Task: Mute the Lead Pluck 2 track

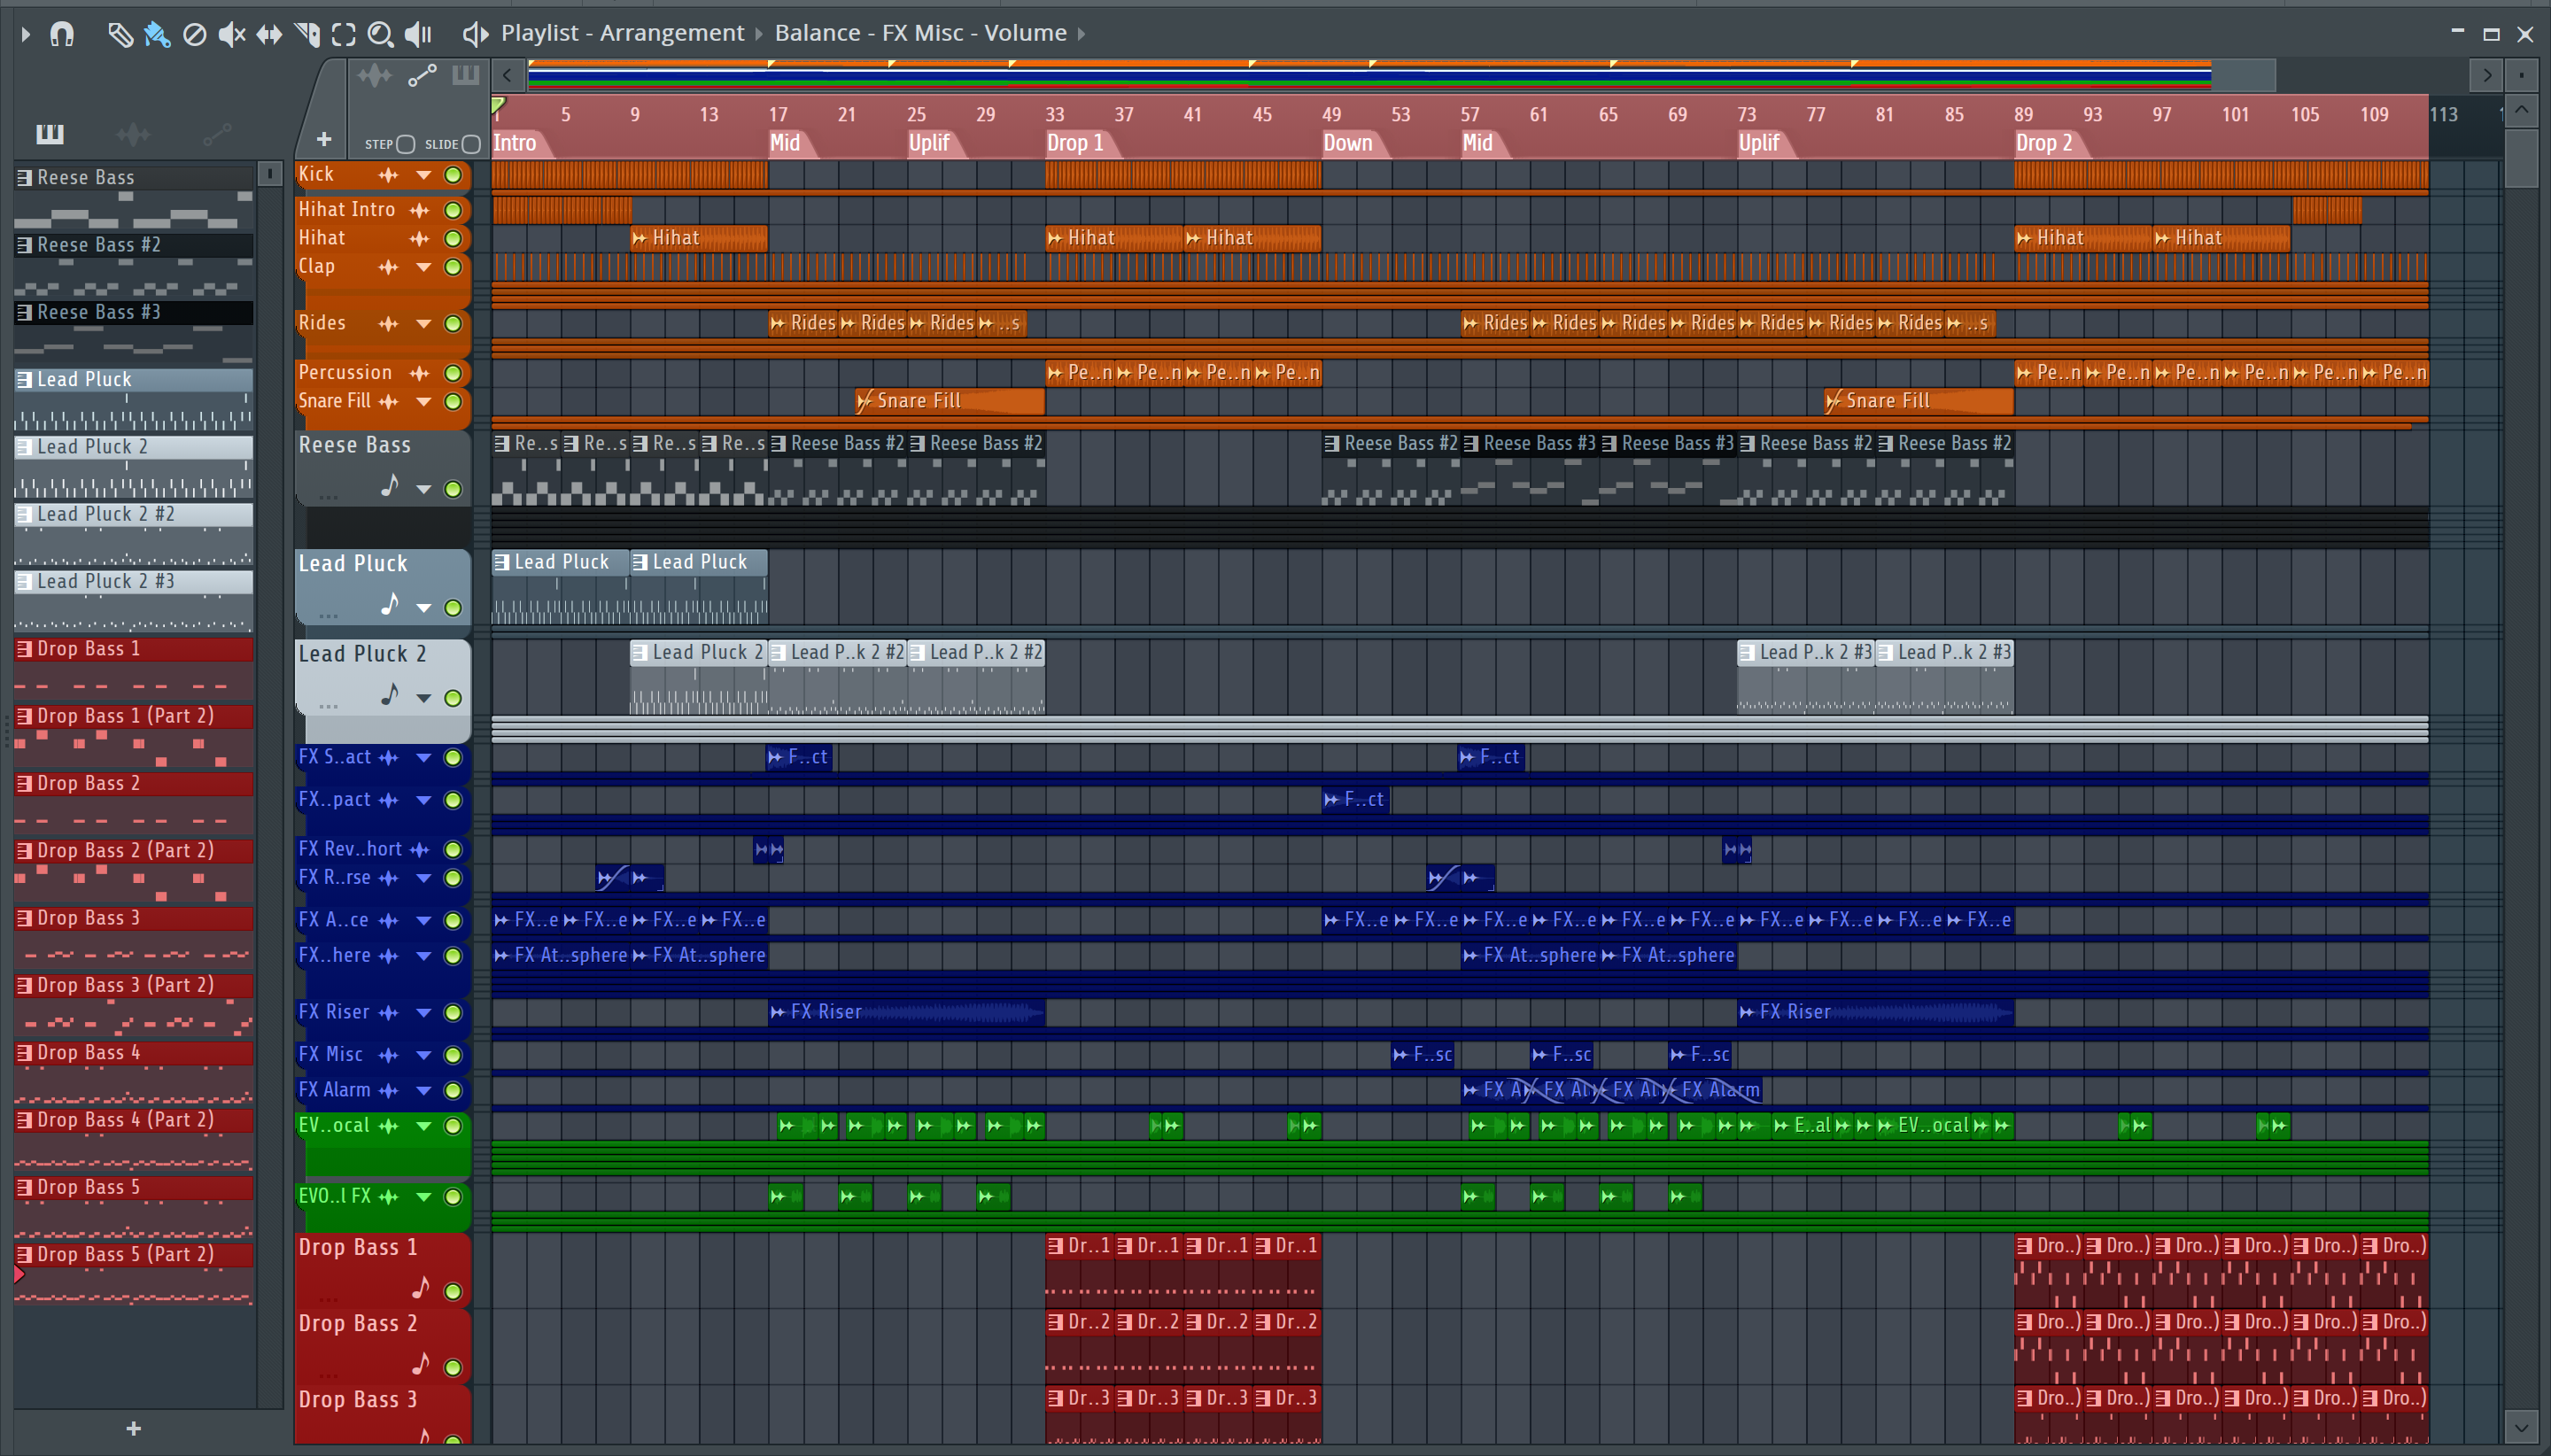Action: click(453, 698)
